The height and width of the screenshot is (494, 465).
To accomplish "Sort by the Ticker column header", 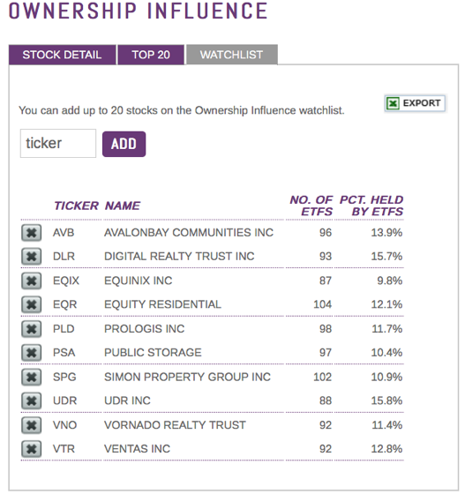I will [x=77, y=206].
